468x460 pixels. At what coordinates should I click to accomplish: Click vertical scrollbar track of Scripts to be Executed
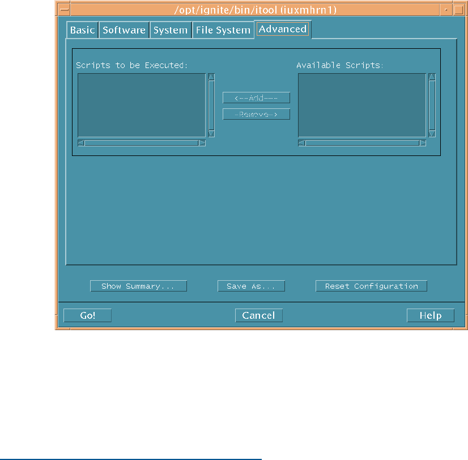(x=211, y=105)
